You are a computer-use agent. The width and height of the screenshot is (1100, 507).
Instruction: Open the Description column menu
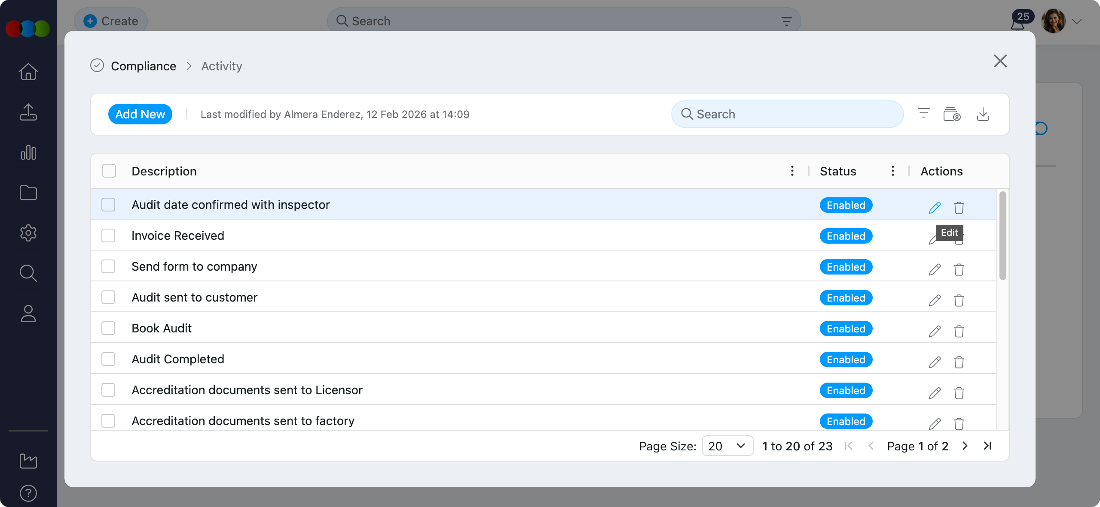(792, 171)
